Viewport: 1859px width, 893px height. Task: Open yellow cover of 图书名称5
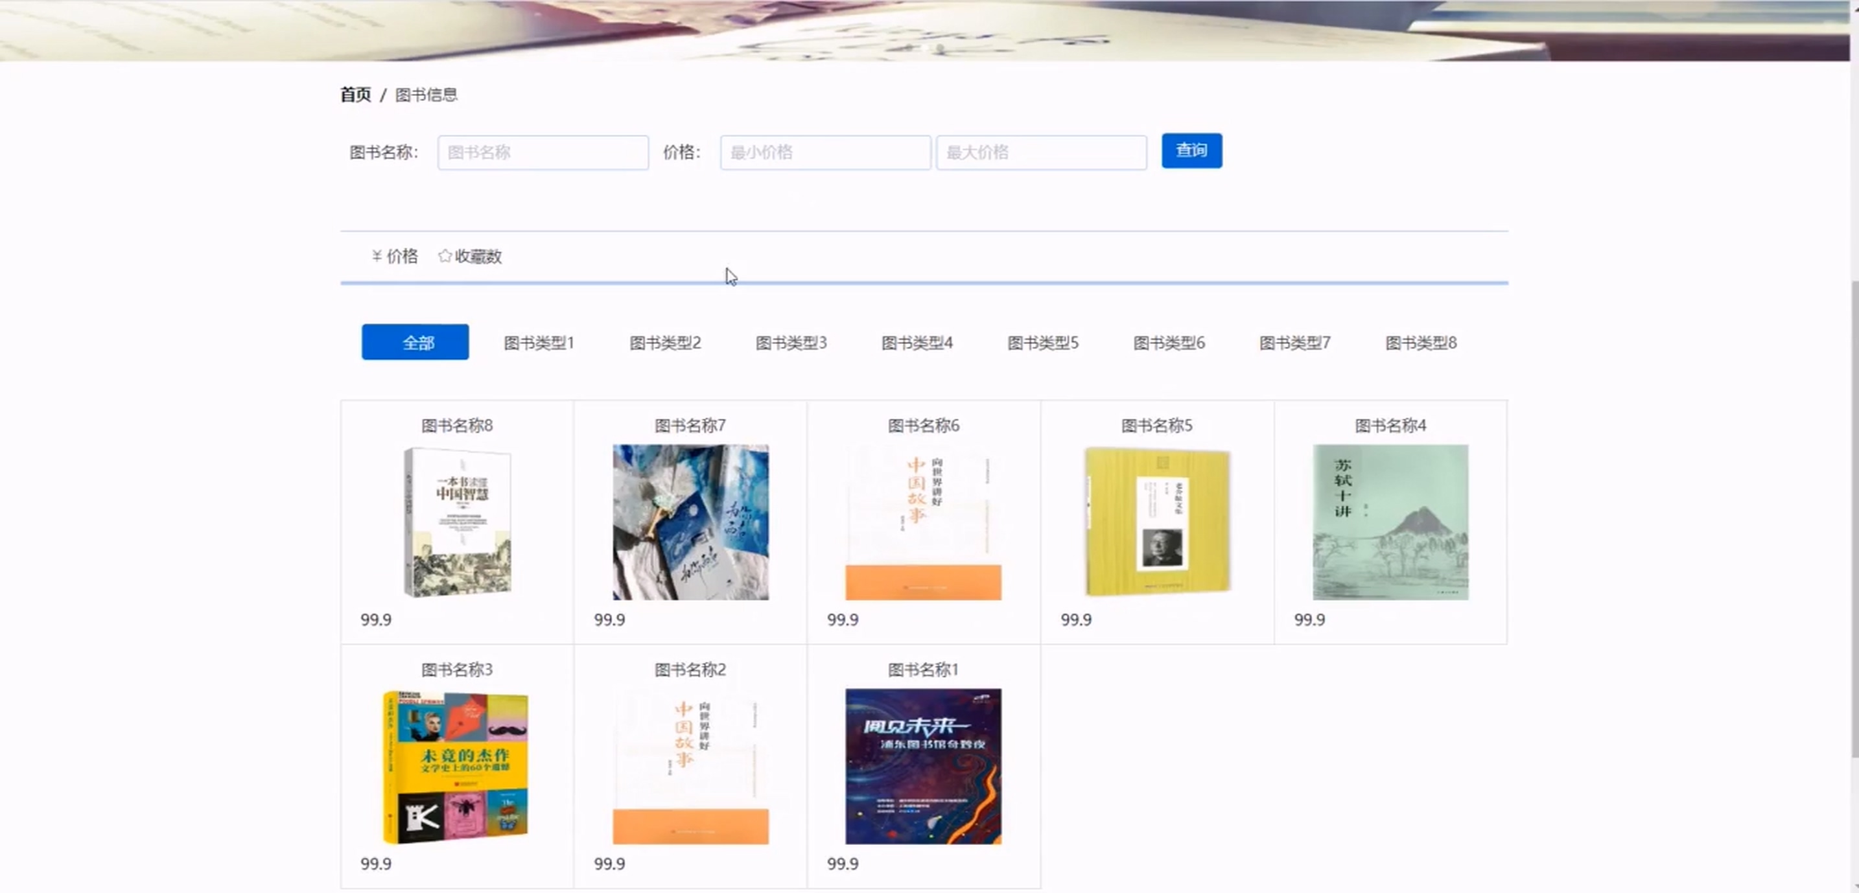tap(1156, 522)
